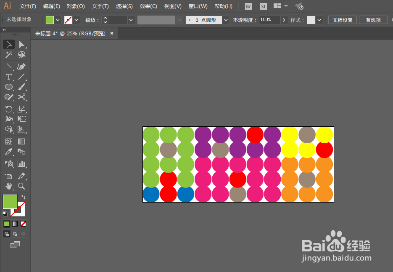The height and width of the screenshot is (272, 393).
Task: Open the 样式 graphic style dropdown
Action: tap(319, 20)
